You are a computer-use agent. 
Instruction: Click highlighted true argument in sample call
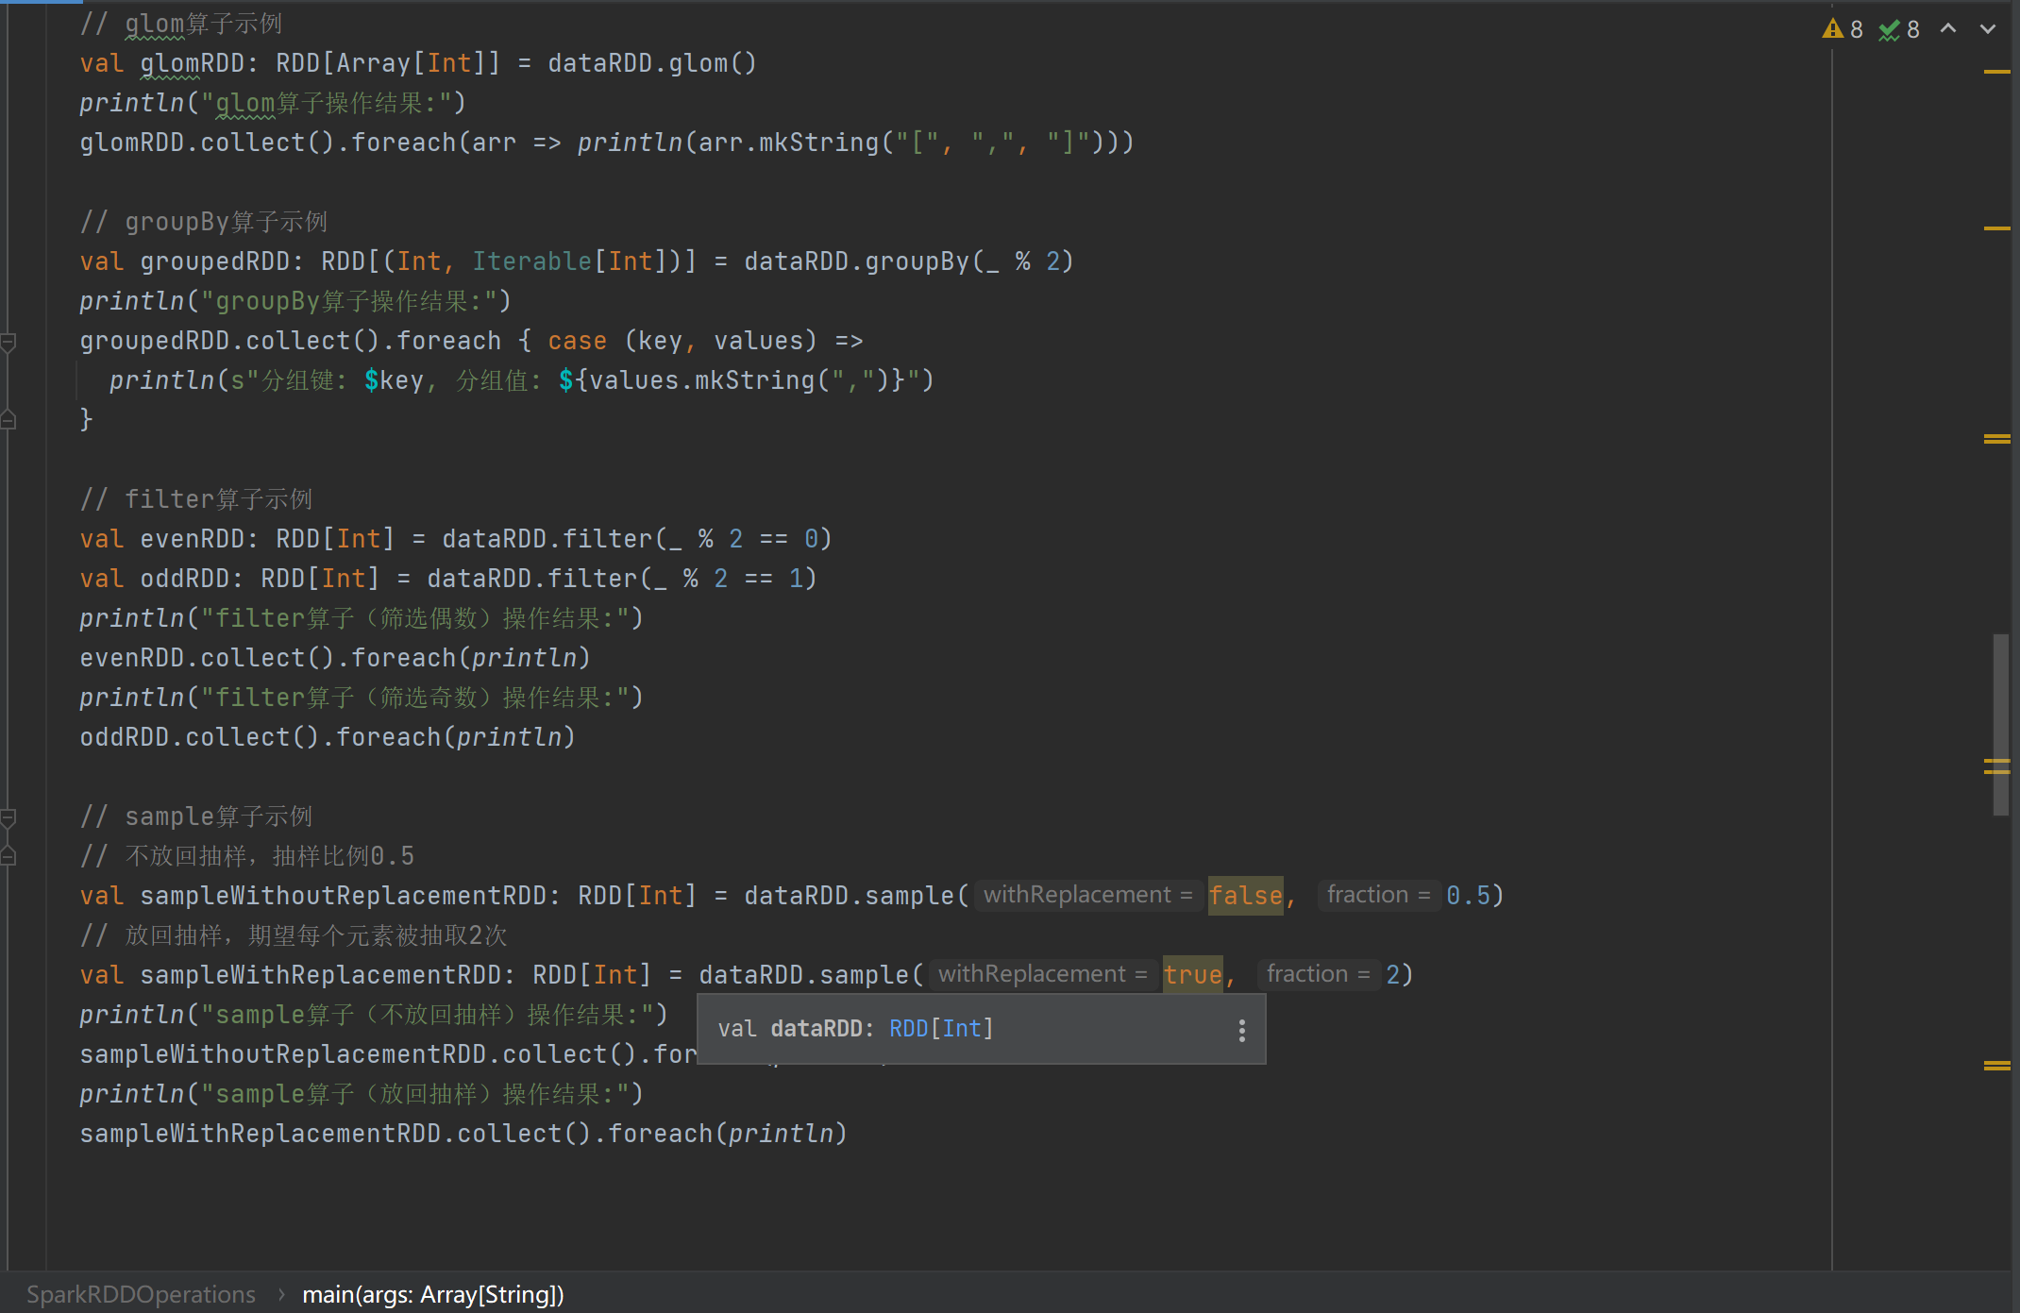[x=1192, y=974]
